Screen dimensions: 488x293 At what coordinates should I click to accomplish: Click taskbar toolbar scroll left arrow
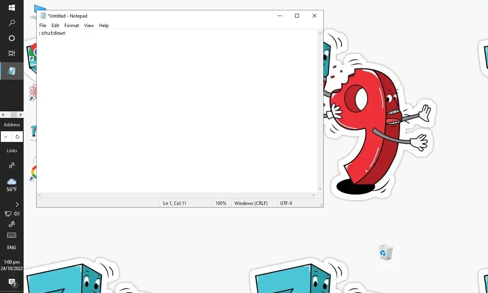coord(3,114)
